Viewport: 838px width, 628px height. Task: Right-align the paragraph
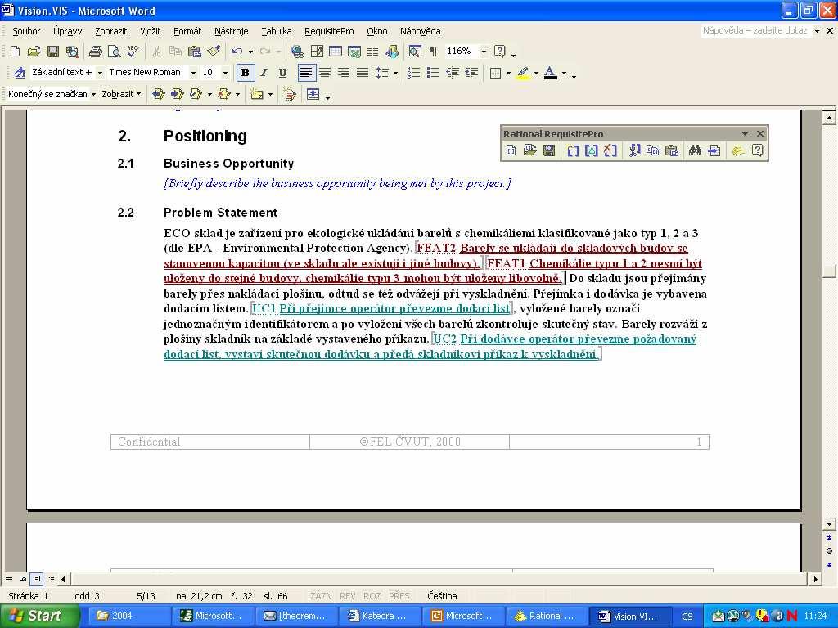coord(344,73)
